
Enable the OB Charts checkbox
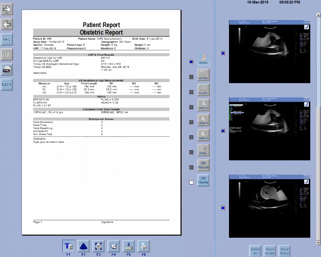coord(191,182)
